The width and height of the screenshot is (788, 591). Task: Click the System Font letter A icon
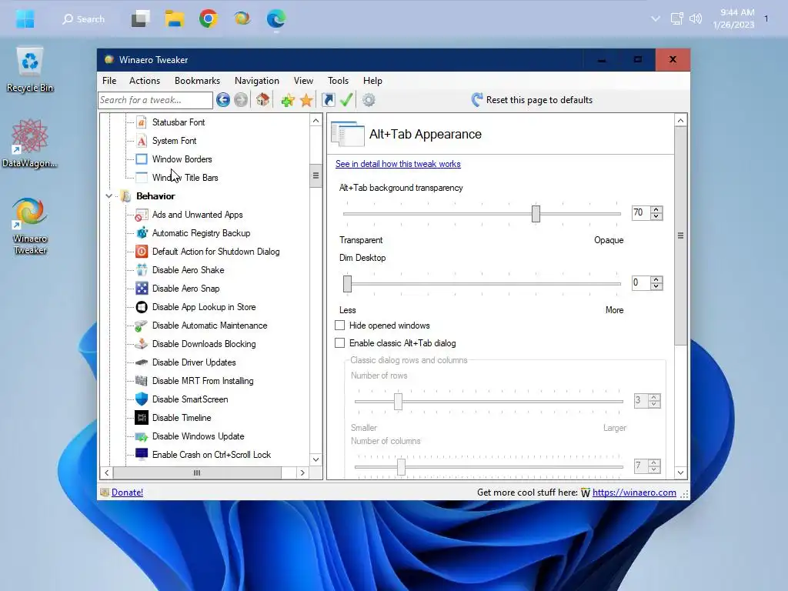coord(142,141)
